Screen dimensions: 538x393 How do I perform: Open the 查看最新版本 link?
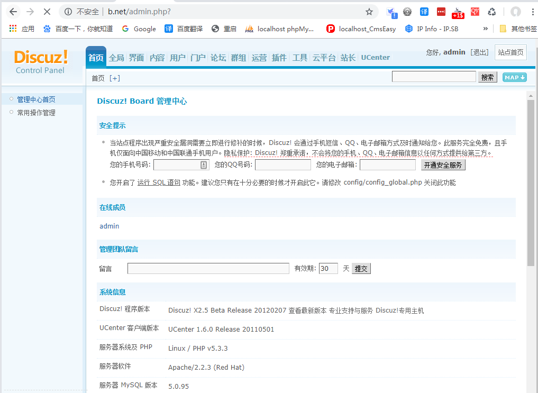[x=307, y=310]
